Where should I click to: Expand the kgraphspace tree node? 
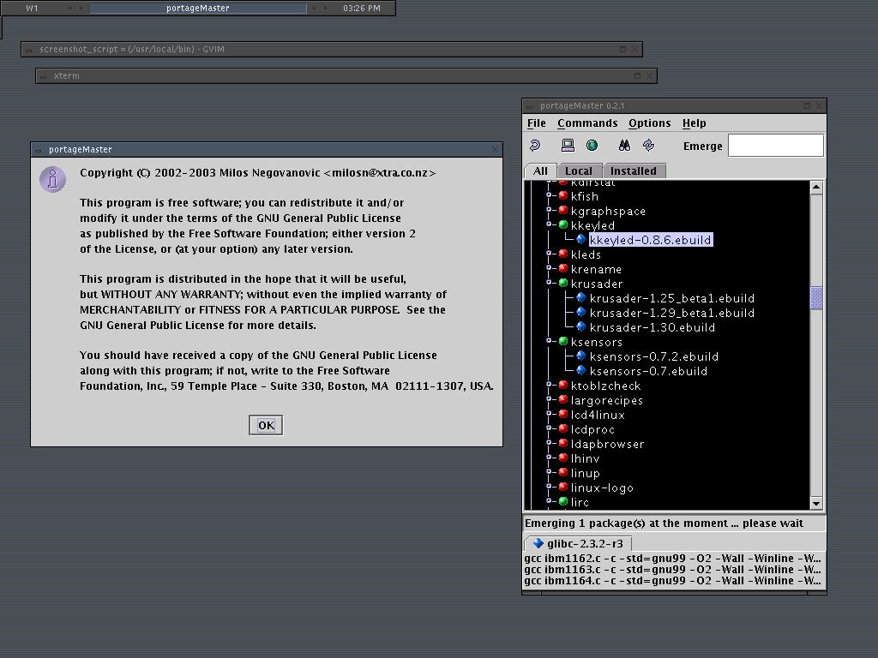549,210
